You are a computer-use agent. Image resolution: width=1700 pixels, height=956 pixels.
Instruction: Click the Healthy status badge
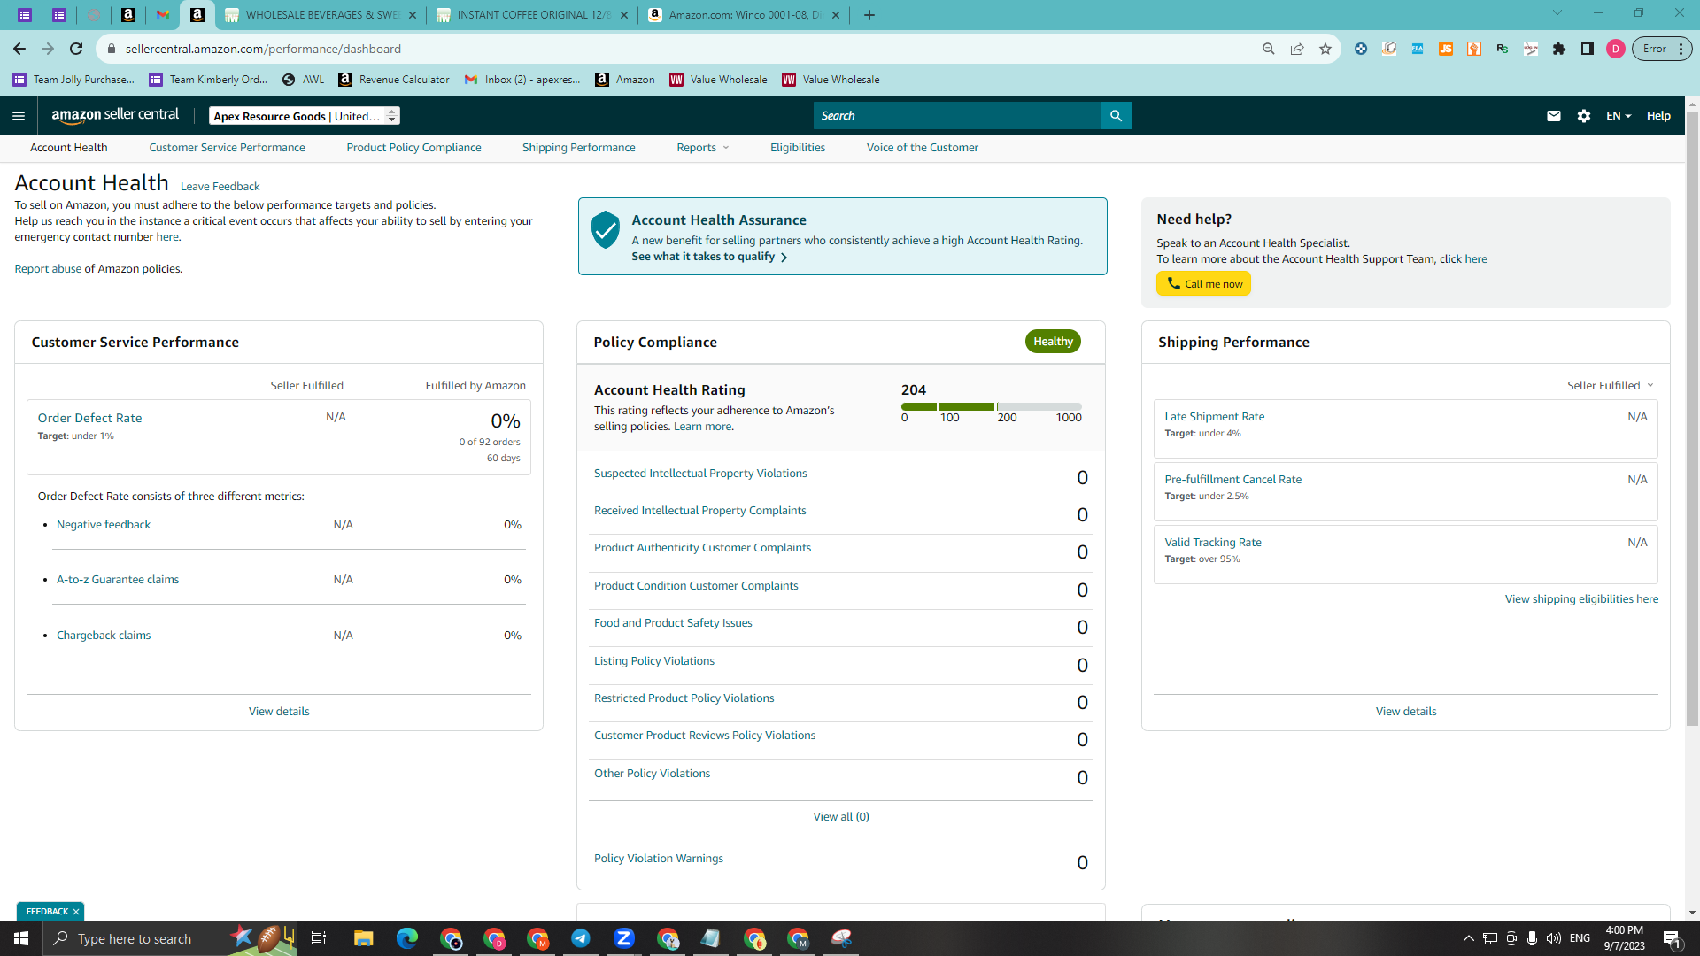[x=1053, y=342]
